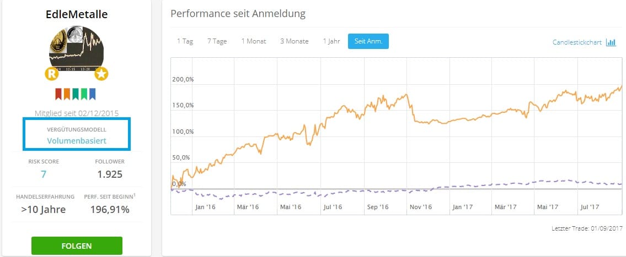Select the Seit Anm. range button
The image size is (626, 257).
coord(368,41)
